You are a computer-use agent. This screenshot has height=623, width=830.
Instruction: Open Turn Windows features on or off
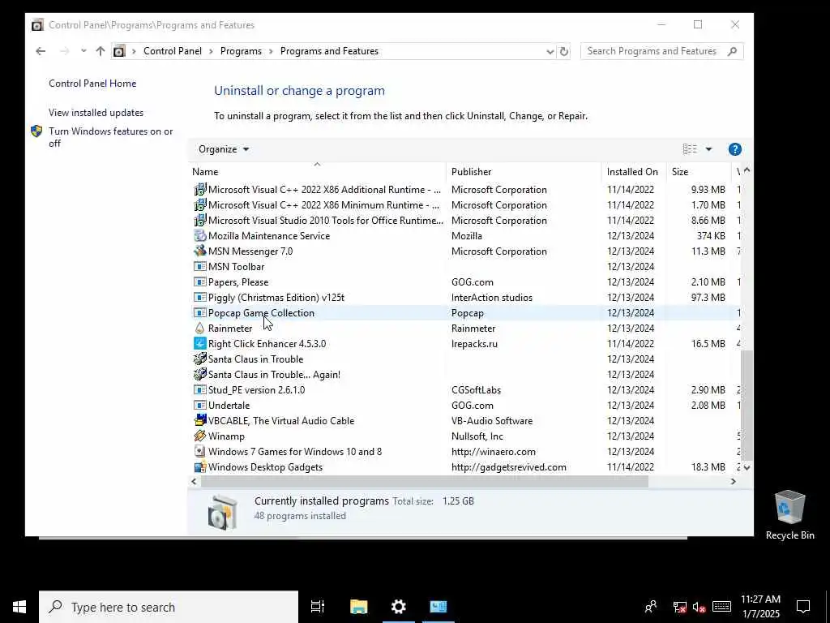pos(110,137)
